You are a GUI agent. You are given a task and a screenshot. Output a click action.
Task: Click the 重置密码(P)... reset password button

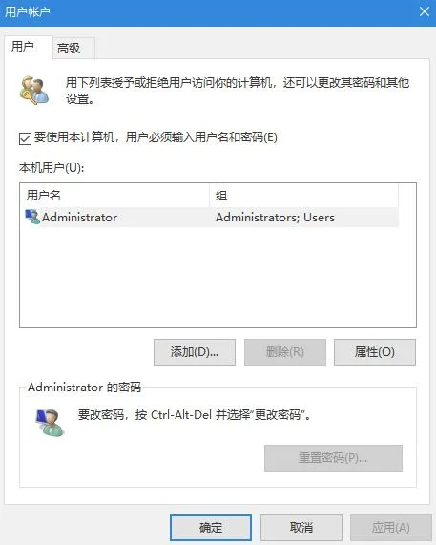[x=333, y=458]
